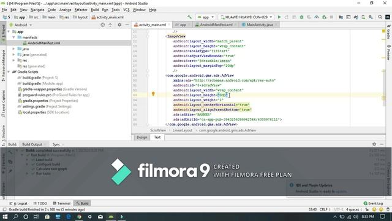Collapse the app module tree node

[x=9, y=31]
